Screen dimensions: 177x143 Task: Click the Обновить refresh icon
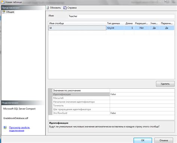click(x=48, y=8)
